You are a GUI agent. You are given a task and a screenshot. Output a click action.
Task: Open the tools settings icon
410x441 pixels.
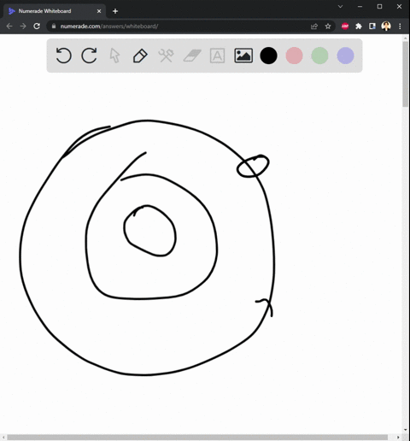pos(166,56)
